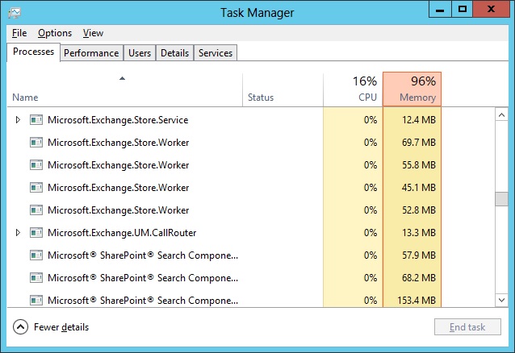Select Store.Worker process using 45.1 MB
The height and width of the screenshot is (353, 515).
pos(118,188)
